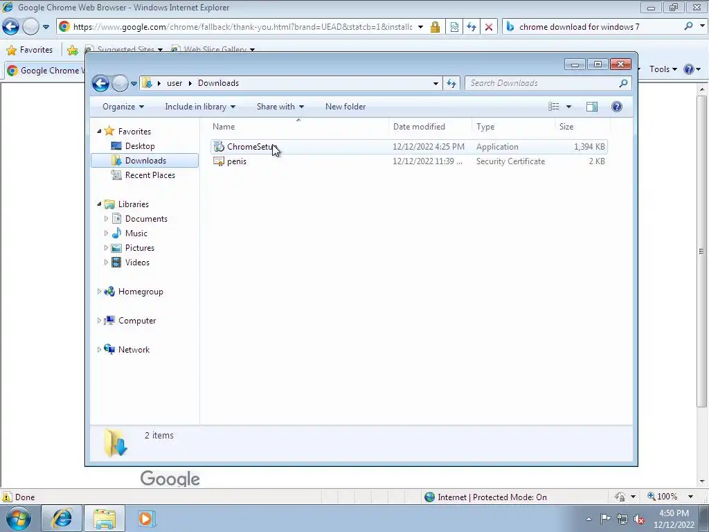Select Homegroup in the navigation pane
Screen dimensions: 709x532
tap(140, 292)
